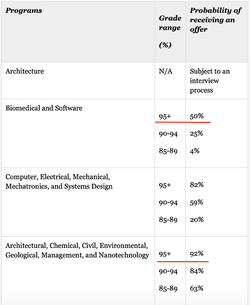Click the 59% probability value
The image size is (250, 305).
(196, 202)
